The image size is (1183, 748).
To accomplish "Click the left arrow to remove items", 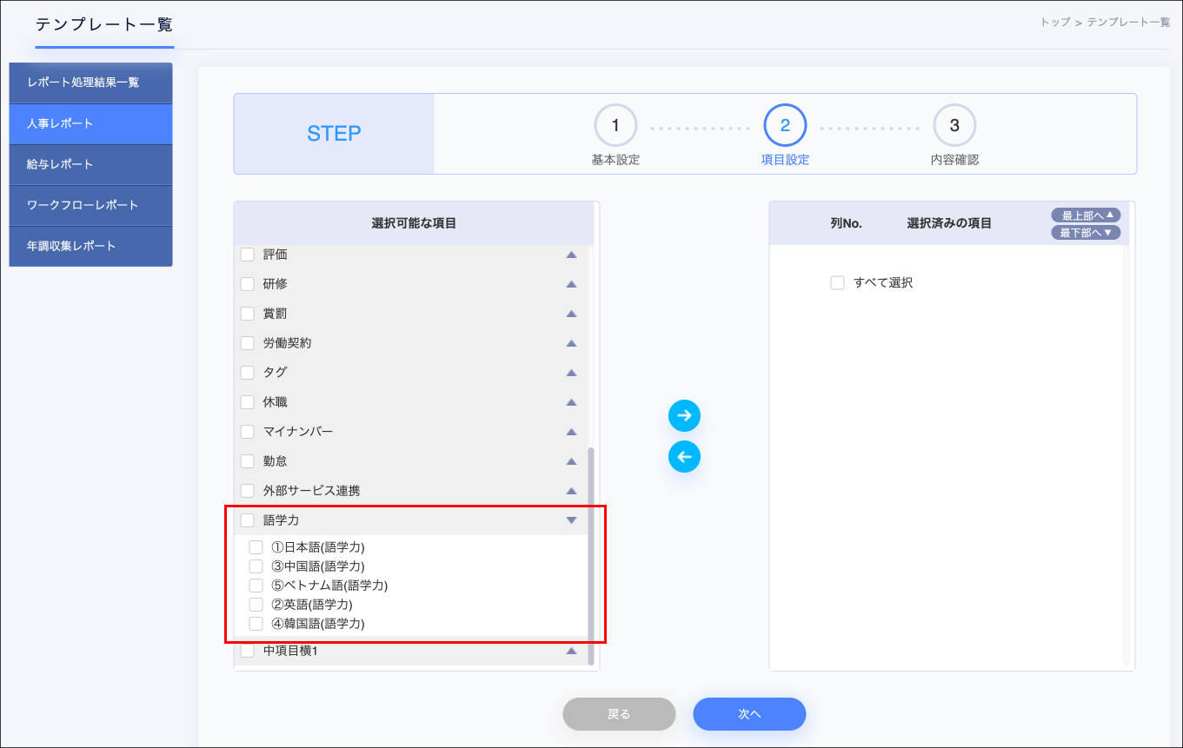I will point(684,456).
